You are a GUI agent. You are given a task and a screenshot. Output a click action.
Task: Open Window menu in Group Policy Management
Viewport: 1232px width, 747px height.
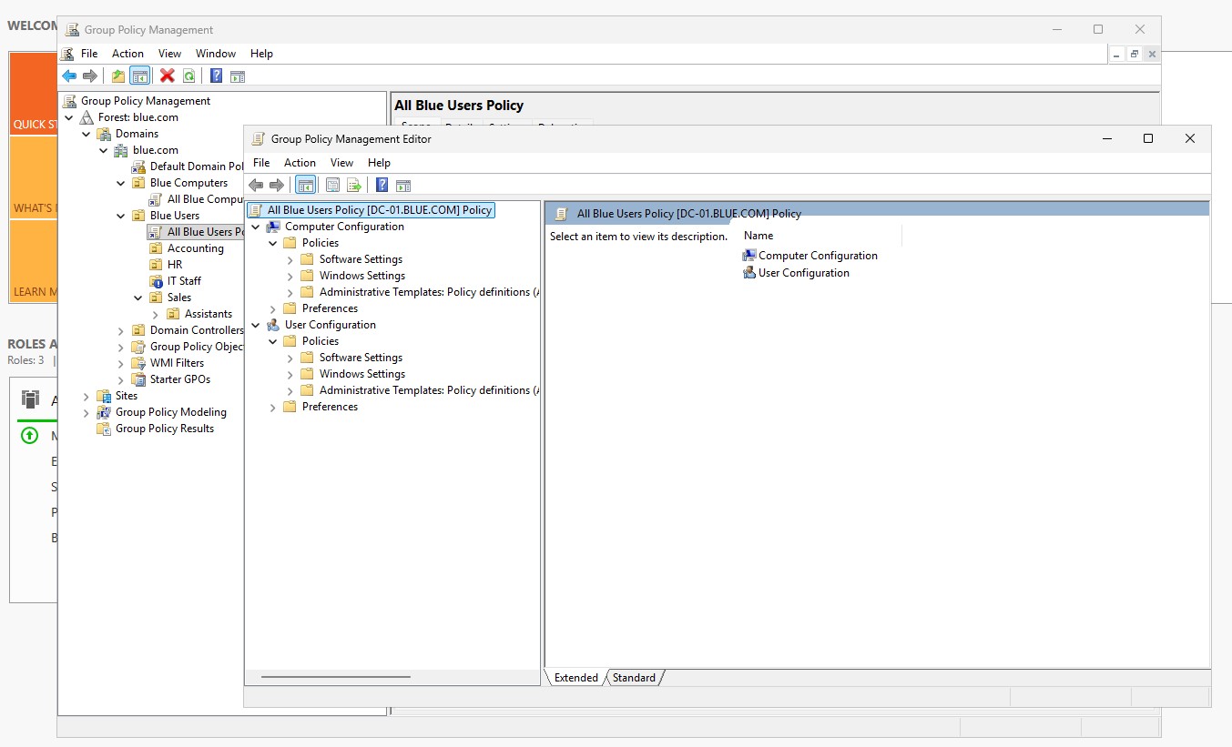point(216,54)
